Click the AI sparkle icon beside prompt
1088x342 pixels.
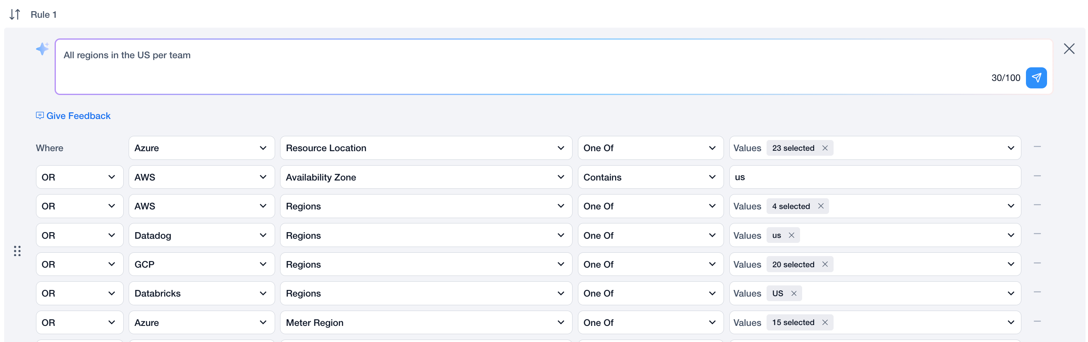[42, 49]
